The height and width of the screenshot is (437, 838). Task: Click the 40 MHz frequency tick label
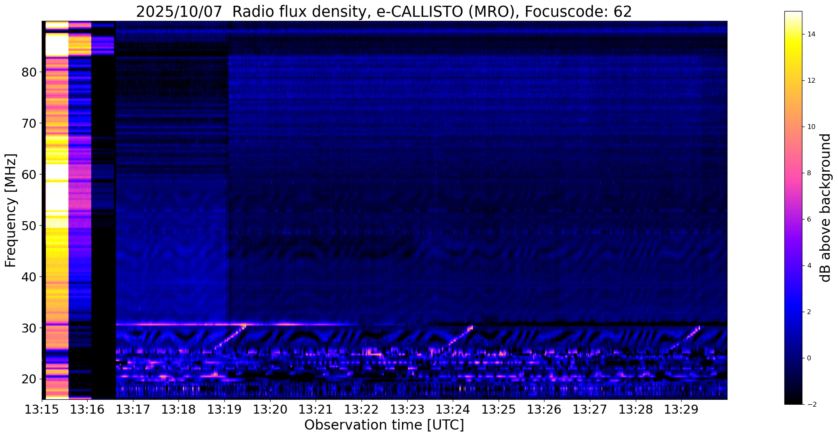click(29, 277)
